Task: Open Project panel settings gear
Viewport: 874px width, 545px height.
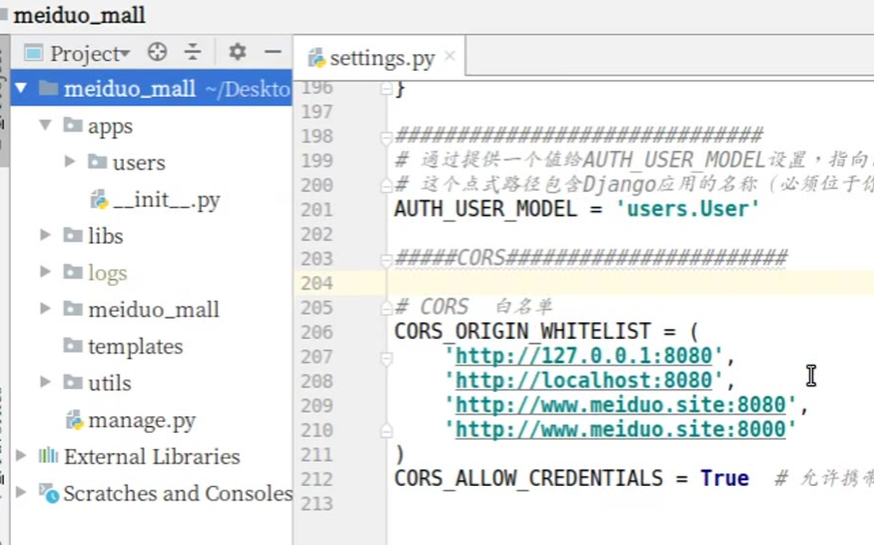Action: coord(237,52)
